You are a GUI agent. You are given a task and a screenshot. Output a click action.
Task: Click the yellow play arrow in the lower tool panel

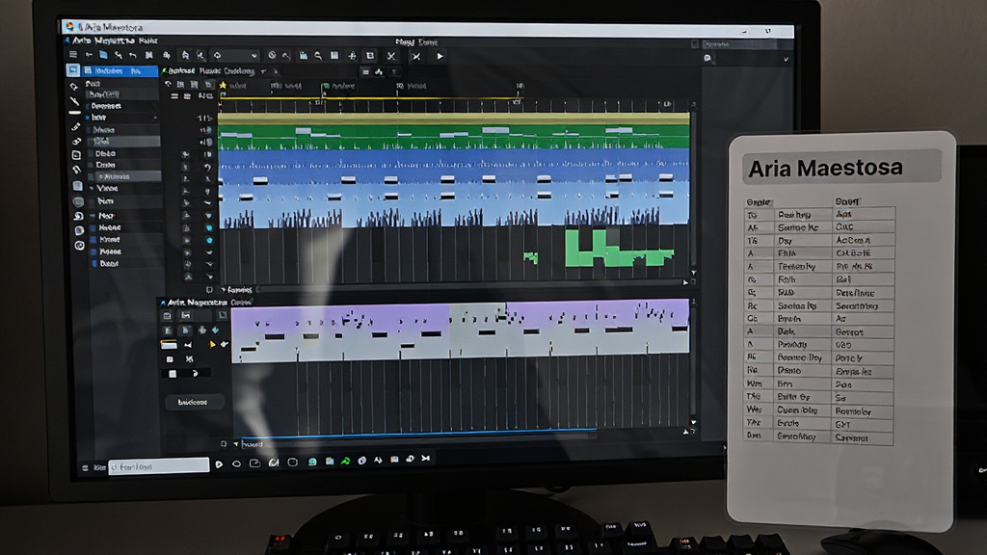click(x=212, y=344)
